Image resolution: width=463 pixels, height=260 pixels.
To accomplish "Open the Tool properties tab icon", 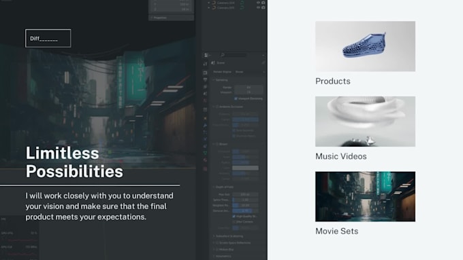I will point(205,64).
